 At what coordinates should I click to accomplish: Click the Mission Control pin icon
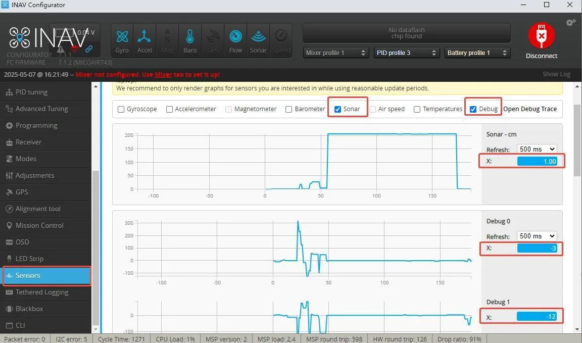point(9,225)
